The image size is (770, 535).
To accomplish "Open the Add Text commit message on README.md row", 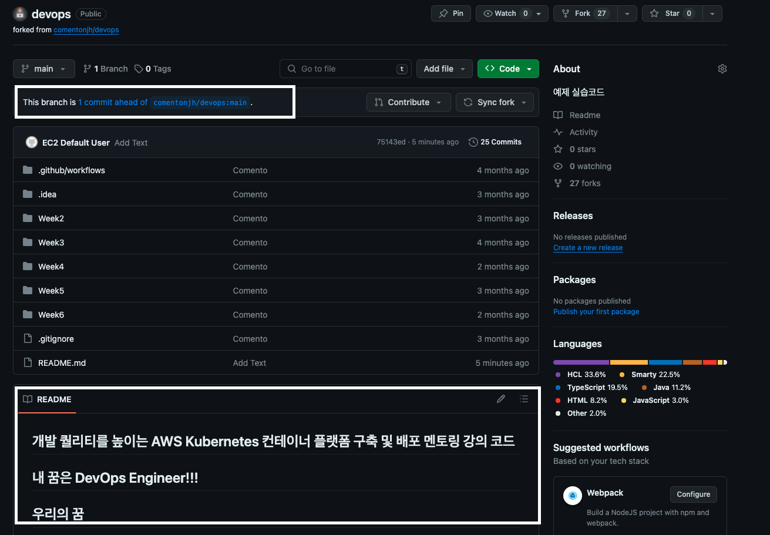I will (x=250, y=363).
